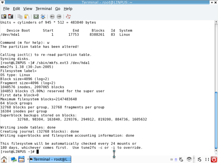This screenshot has width=218, height=163.
Task: Toggle fullscreen using the toolbar icon
Action: point(36,16)
